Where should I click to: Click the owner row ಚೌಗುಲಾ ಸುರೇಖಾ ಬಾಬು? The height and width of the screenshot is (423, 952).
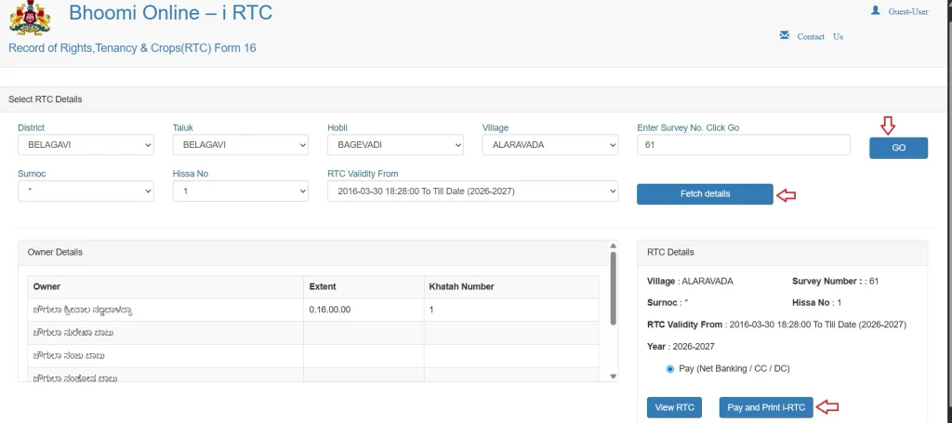point(313,333)
